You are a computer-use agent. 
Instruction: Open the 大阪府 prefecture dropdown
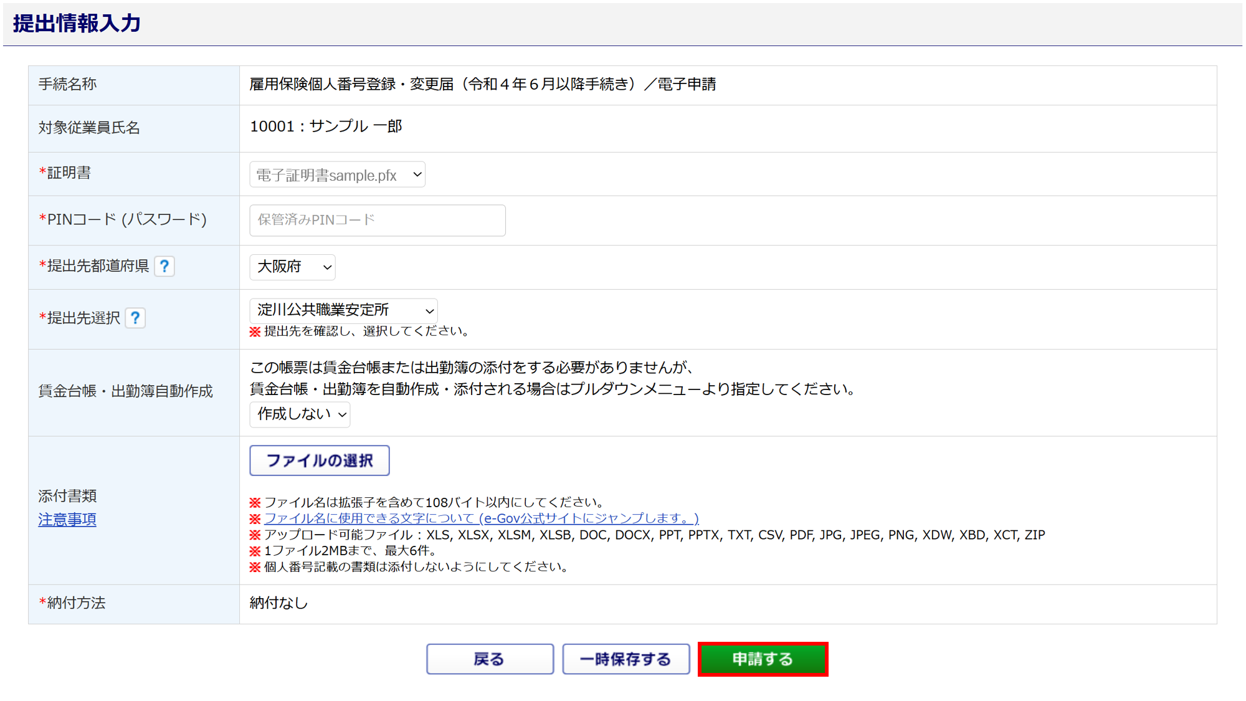coord(292,267)
